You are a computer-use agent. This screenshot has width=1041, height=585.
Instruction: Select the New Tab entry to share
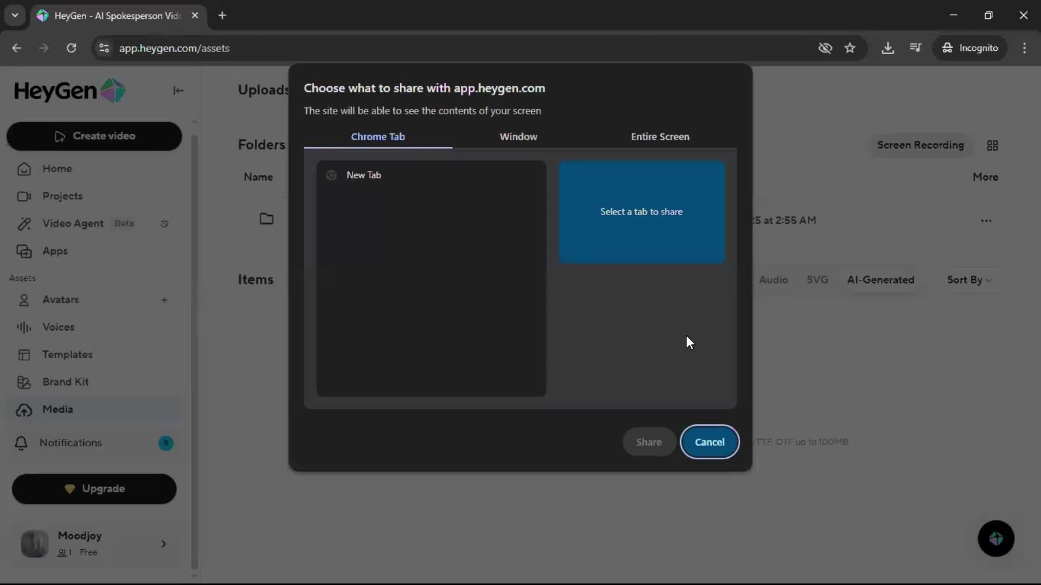(364, 175)
